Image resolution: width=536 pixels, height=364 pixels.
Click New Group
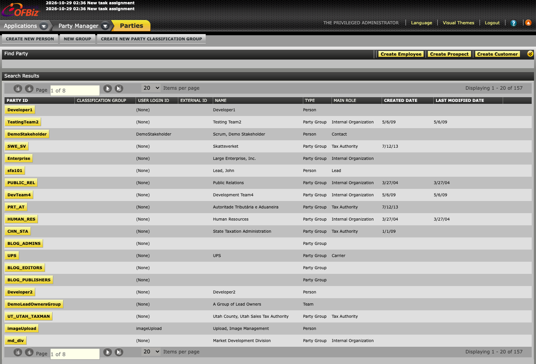(78, 39)
